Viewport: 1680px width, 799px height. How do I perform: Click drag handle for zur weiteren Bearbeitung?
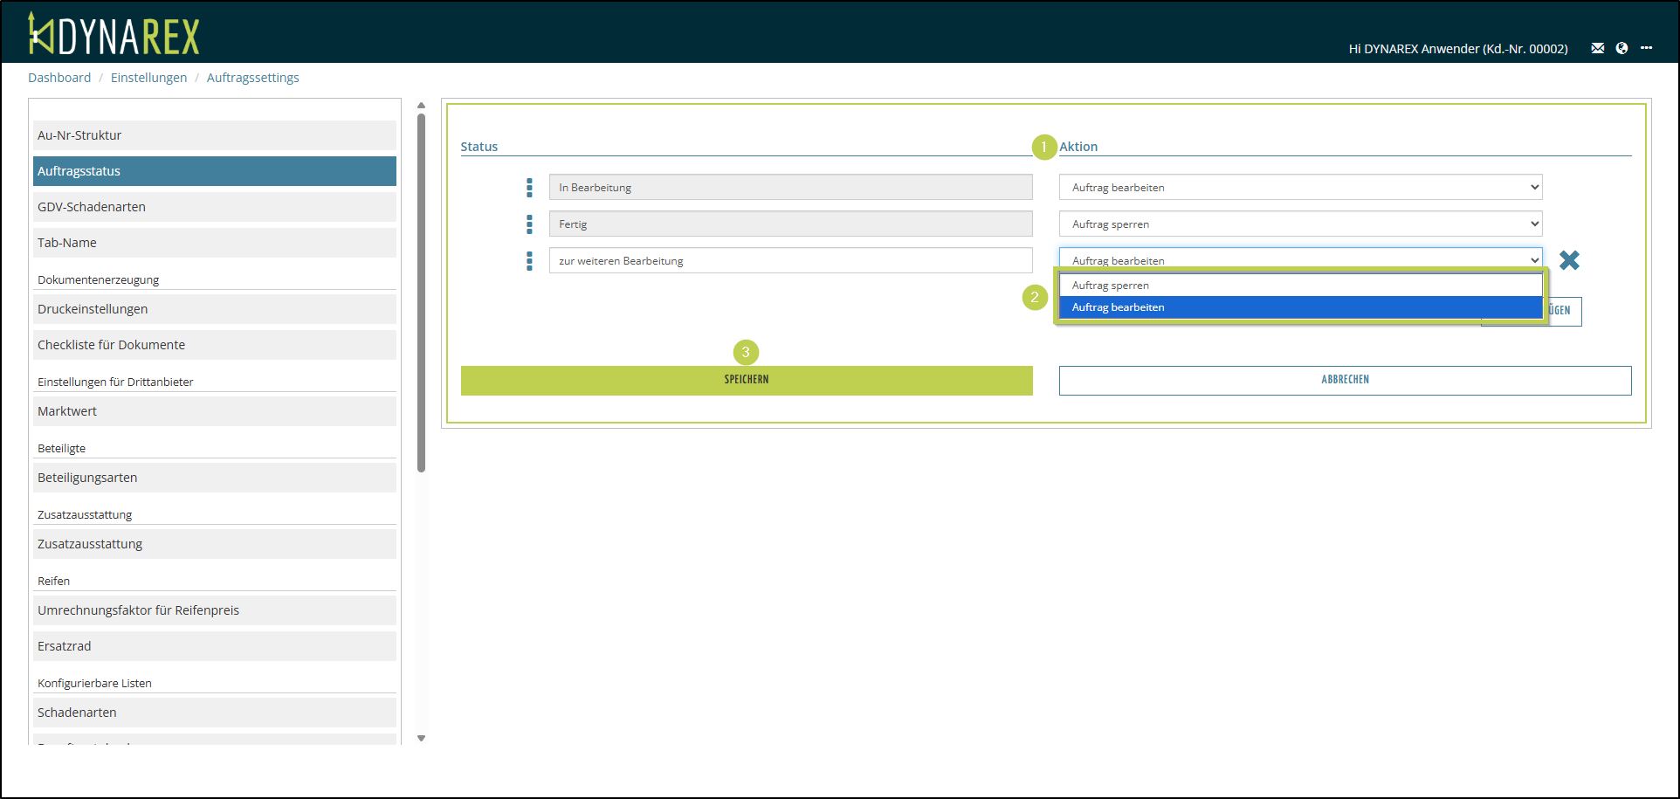click(529, 261)
